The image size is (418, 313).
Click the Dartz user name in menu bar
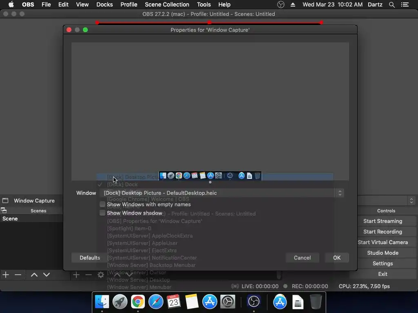[375, 4]
